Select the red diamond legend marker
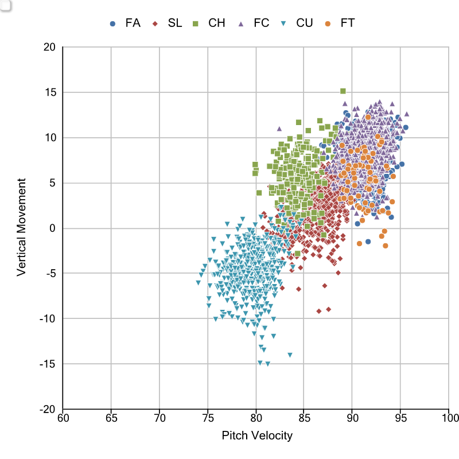Viewport: 459px width, 459px height. click(155, 24)
